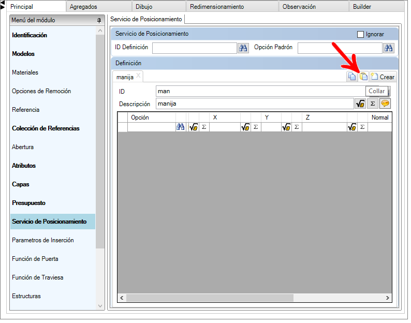
Task: Click sigma icon in X column
Action: [x=256, y=128]
